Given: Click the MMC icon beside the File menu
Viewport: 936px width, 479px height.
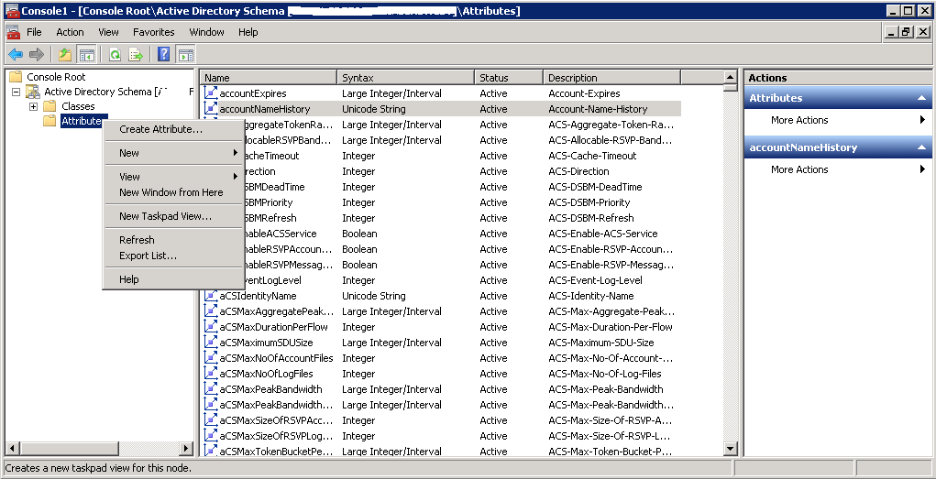Looking at the screenshot, I should point(13,32).
